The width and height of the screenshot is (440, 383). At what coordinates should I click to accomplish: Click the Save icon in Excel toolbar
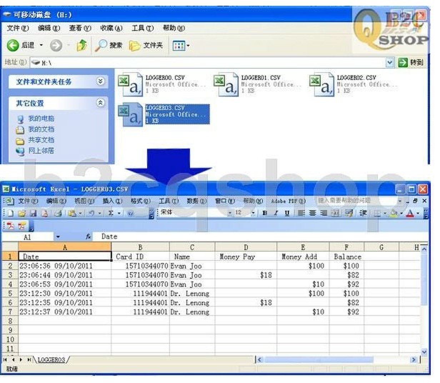(x=33, y=213)
